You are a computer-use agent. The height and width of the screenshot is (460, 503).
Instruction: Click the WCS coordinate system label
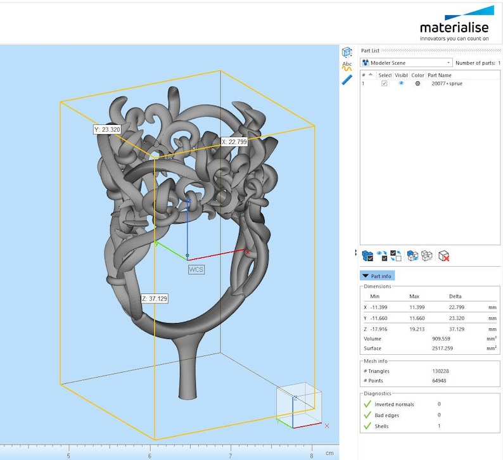click(196, 269)
